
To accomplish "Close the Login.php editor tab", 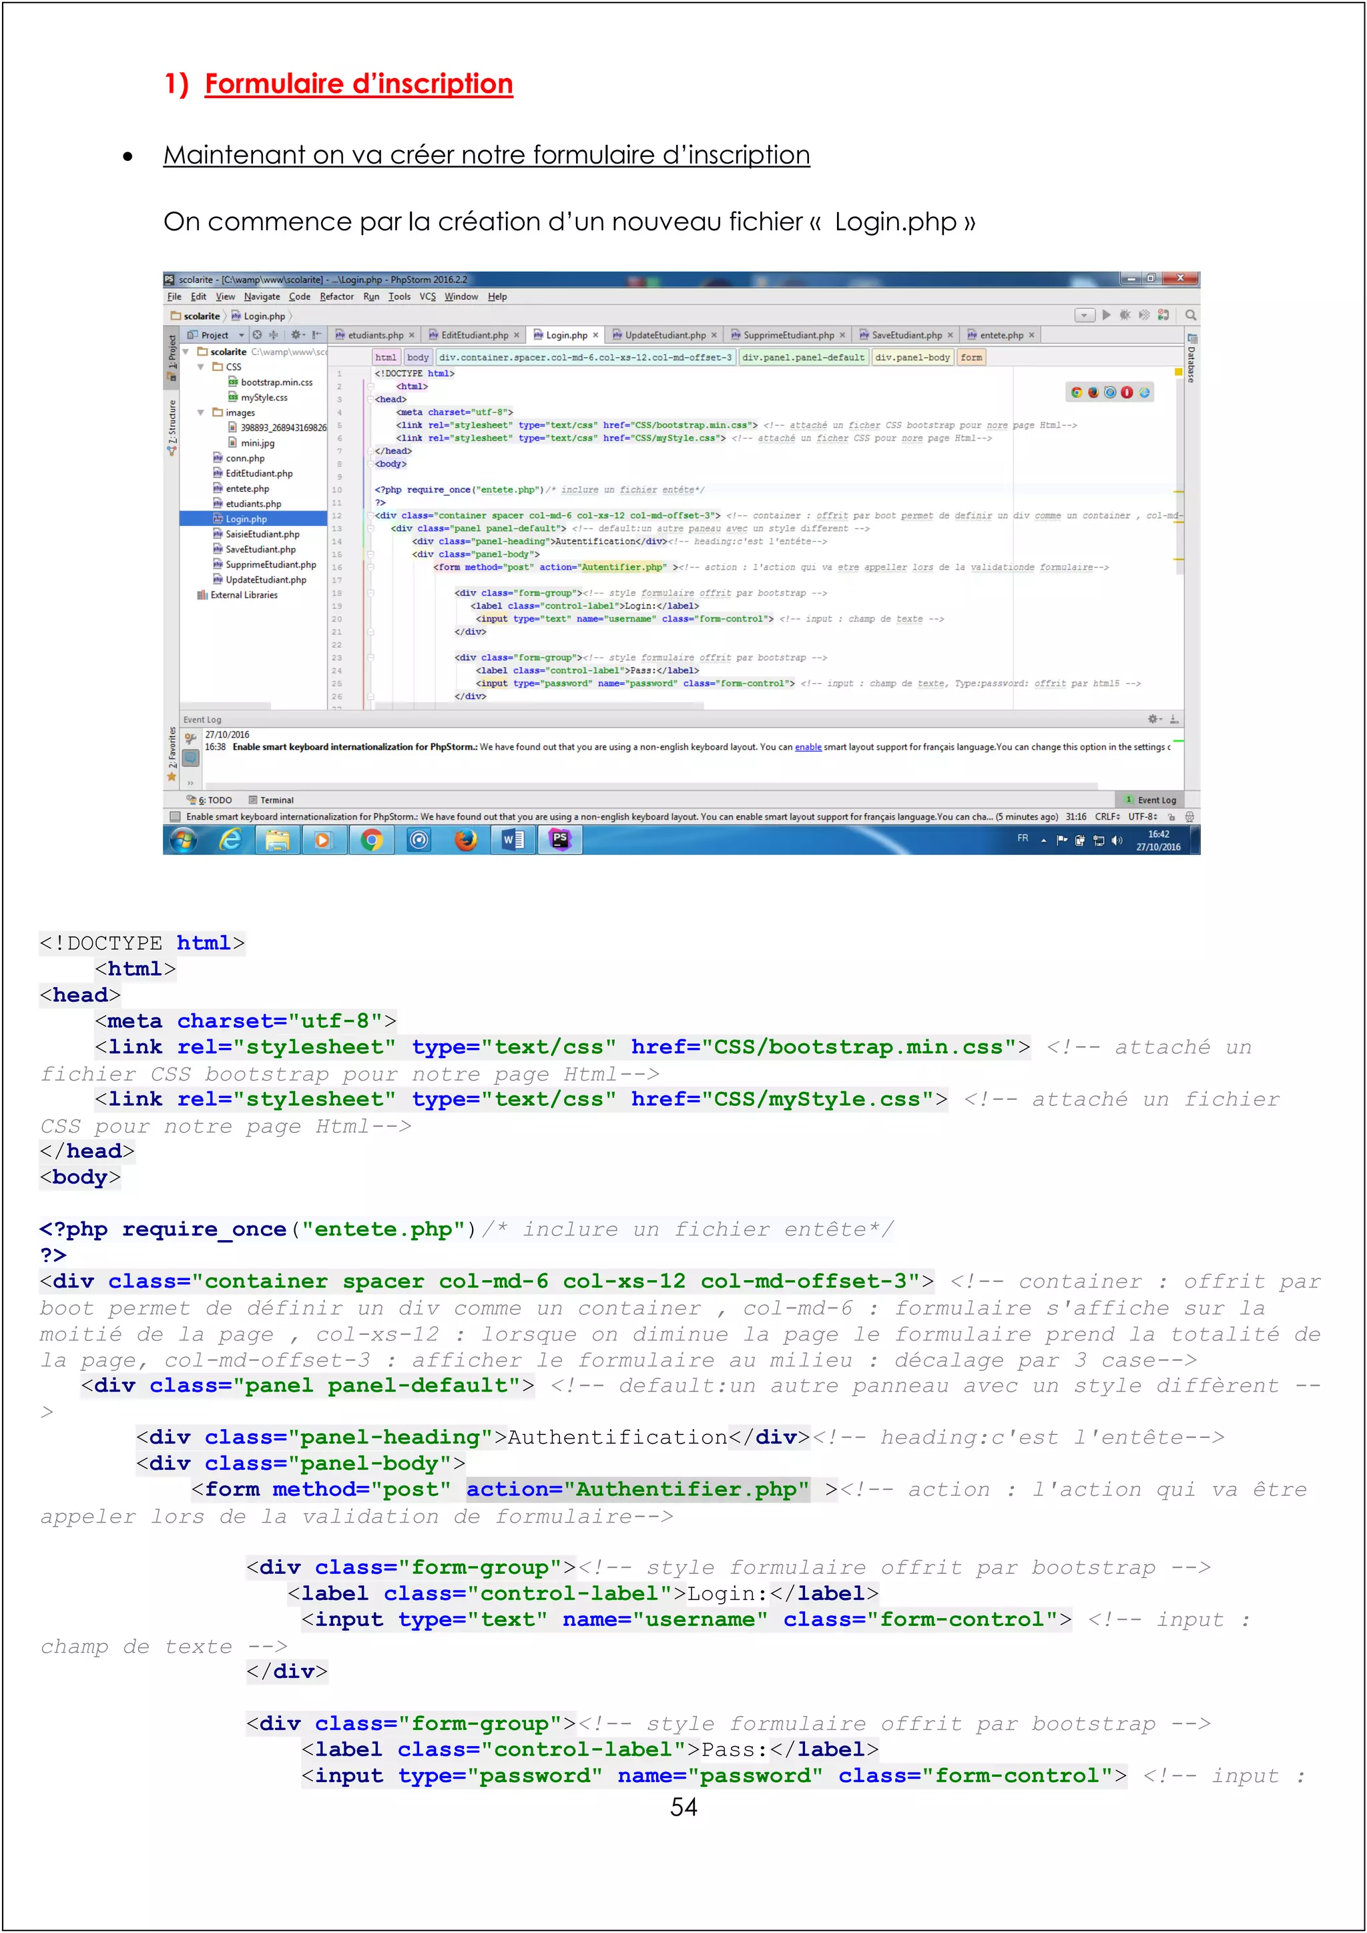I will coord(596,335).
